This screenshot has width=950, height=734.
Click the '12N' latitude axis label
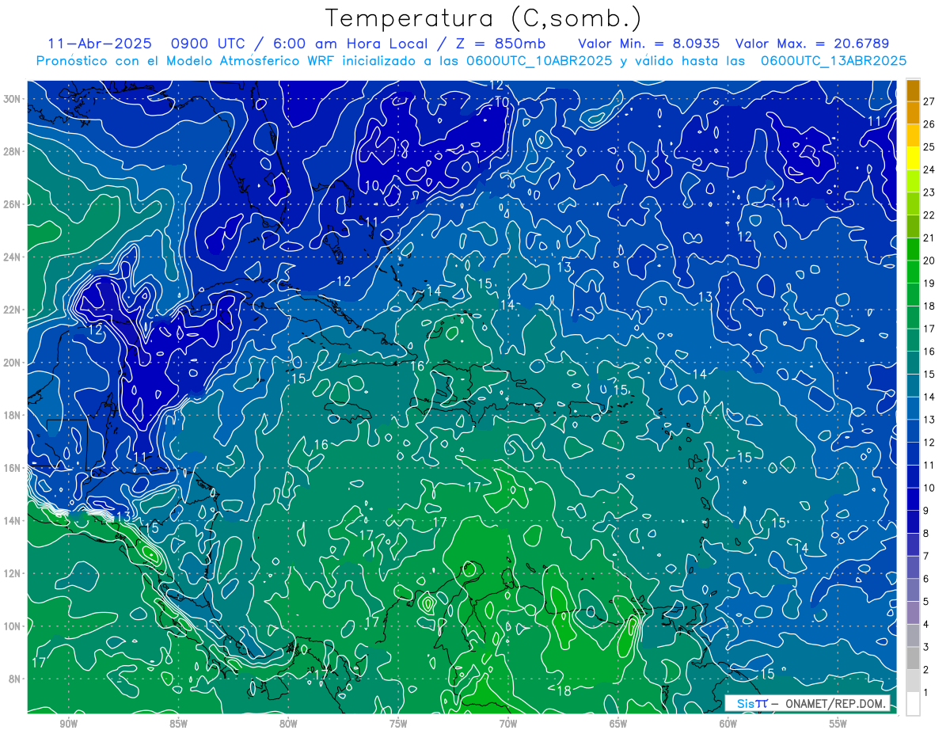(x=11, y=573)
